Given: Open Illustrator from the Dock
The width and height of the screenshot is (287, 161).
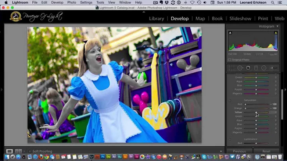Looking at the screenshot, I should (x=126, y=157).
